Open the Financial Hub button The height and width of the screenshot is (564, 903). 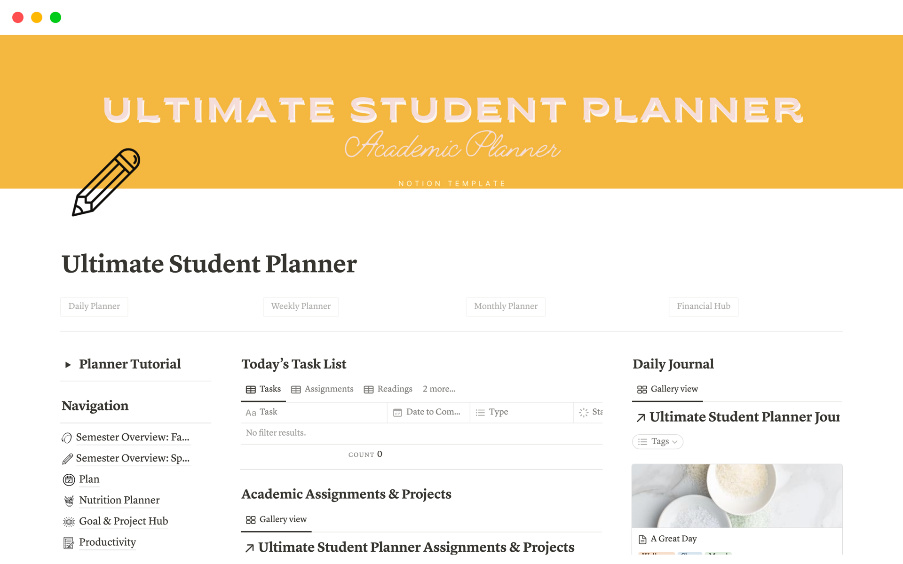[703, 306]
